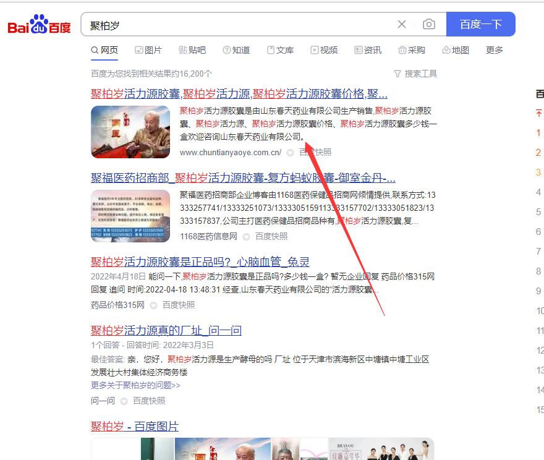Clear the search box with the X icon

(402, 24)
